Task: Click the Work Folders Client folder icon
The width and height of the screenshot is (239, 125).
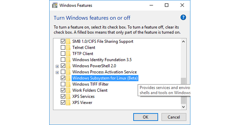Action: click(68, 90)
